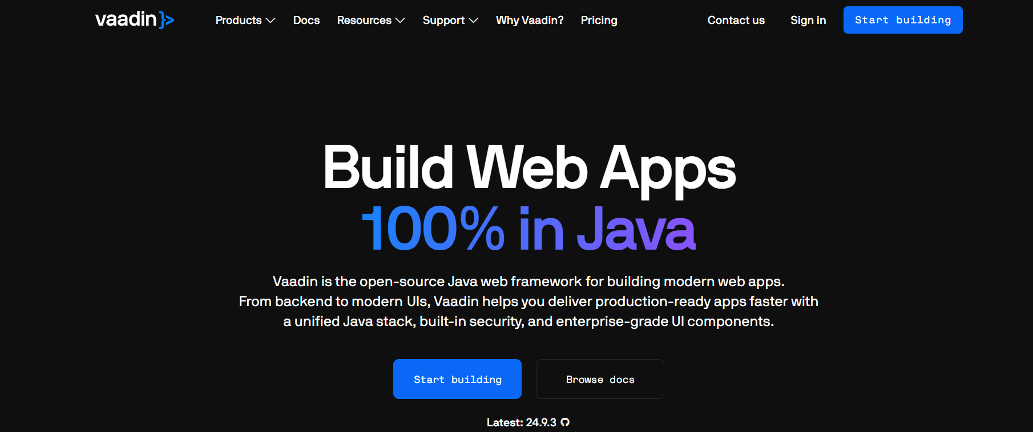The height and width of the screenshot is (432, 1033).
Task: Click the chevron arrow next to Resources
Action: [x=400, y=21]
